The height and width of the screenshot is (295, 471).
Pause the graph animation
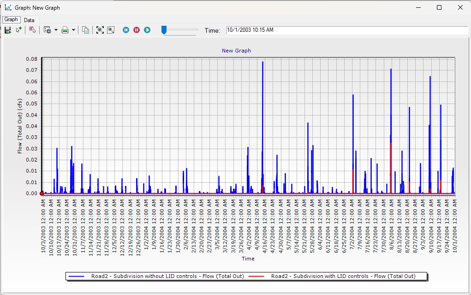137,30
